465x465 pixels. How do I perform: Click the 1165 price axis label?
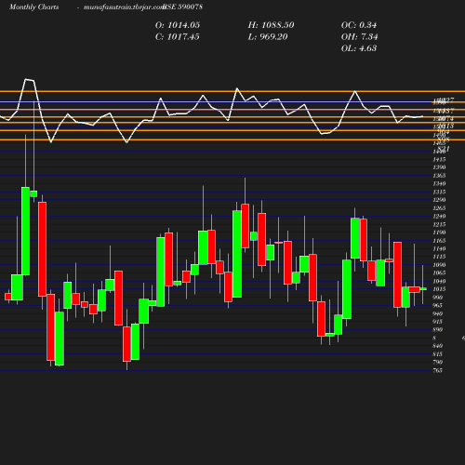coord(439,241)
